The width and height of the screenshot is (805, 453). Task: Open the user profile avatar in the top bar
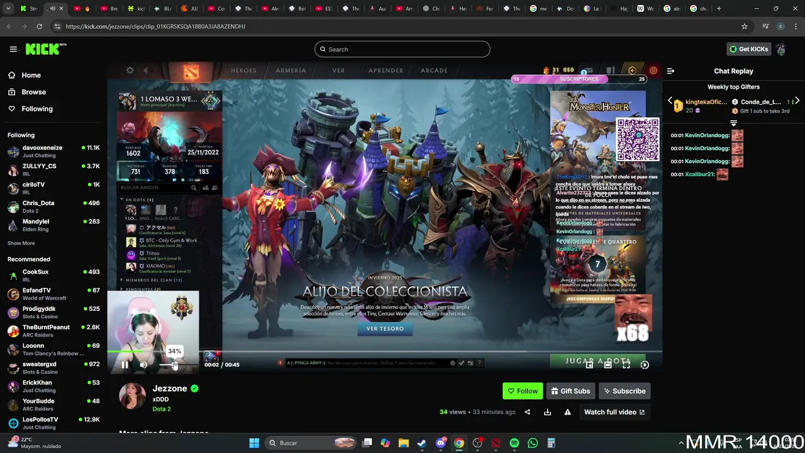[780, 49]
